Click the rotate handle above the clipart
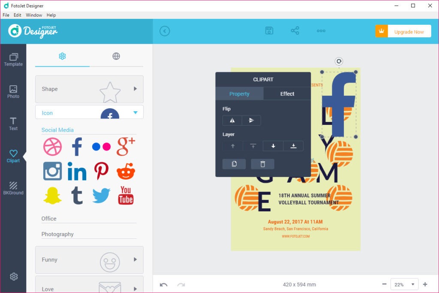Screen dimensions: 439x293 click(339, 61)
